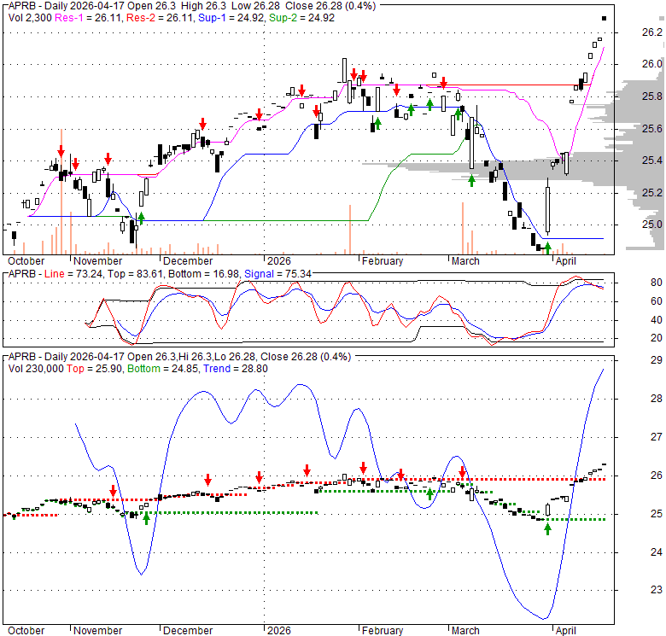Select the 80 level on the oscillator axis
Screen dimensions: 666x636
[656, 283]
